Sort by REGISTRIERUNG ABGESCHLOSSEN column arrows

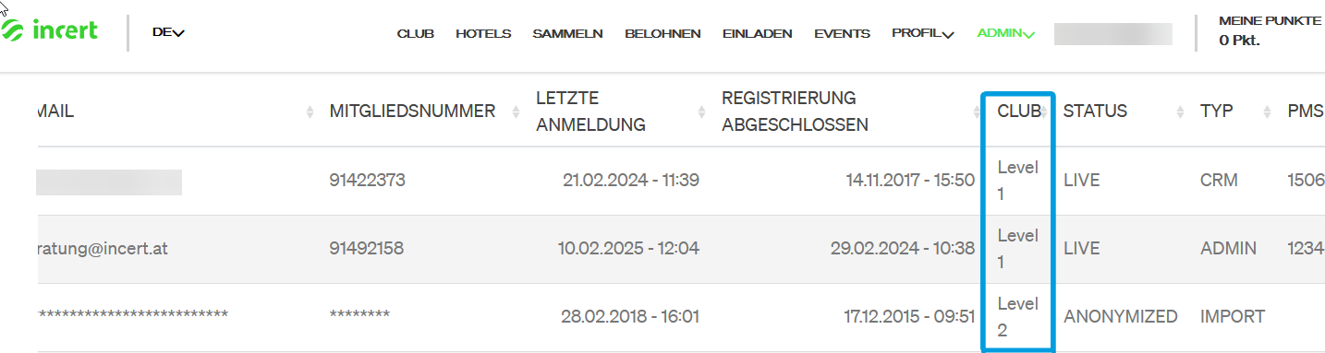[x=977, y=112]
